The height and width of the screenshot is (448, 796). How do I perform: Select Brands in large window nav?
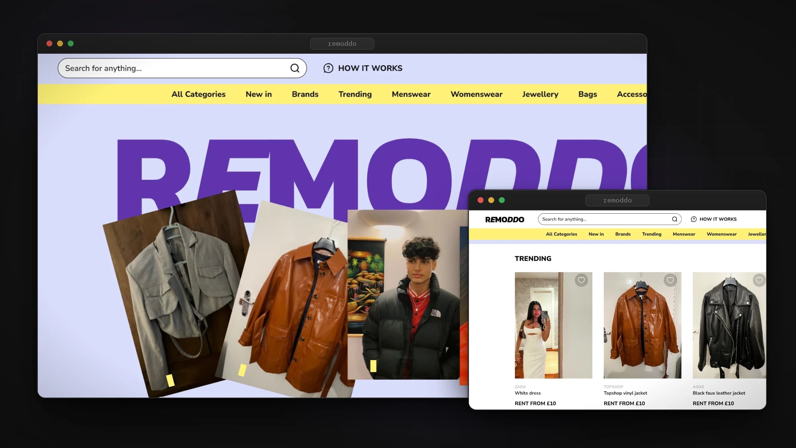click(305, 94)
